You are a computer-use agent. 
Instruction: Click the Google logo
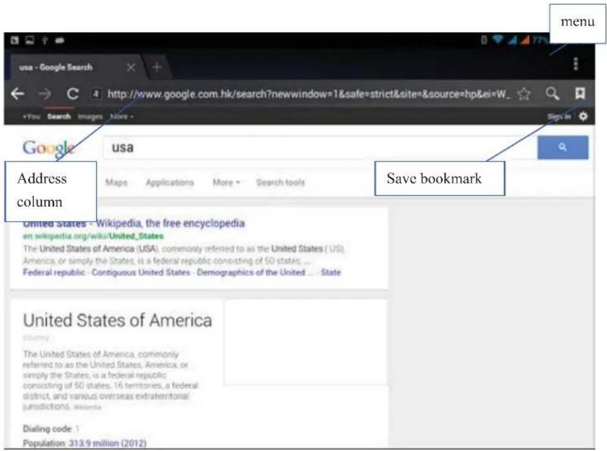pyautogui.click(x=49, y=148)
